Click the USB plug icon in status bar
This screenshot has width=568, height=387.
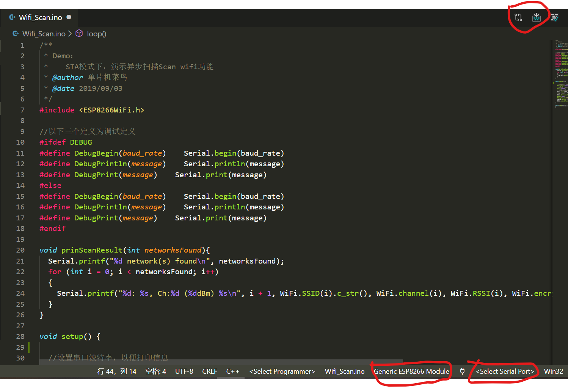(462, 371)
